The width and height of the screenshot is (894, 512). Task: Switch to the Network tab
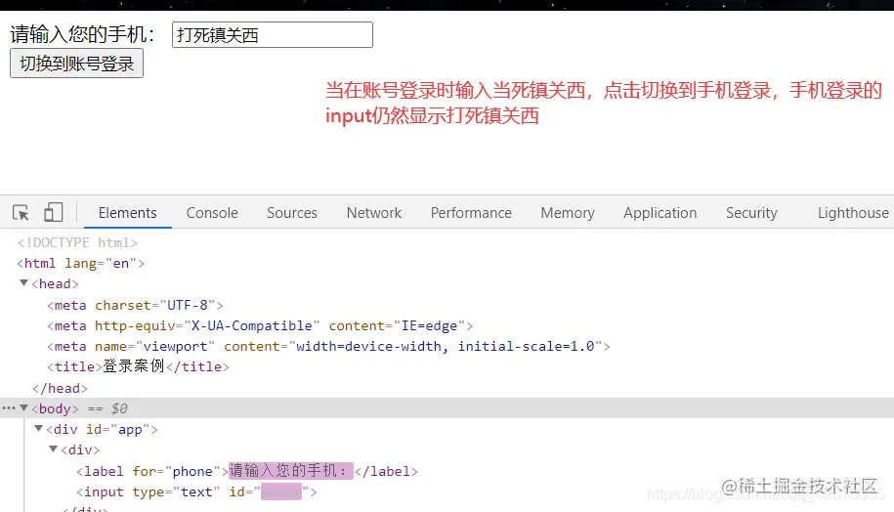pyautogui.click(x=374, y=213)
